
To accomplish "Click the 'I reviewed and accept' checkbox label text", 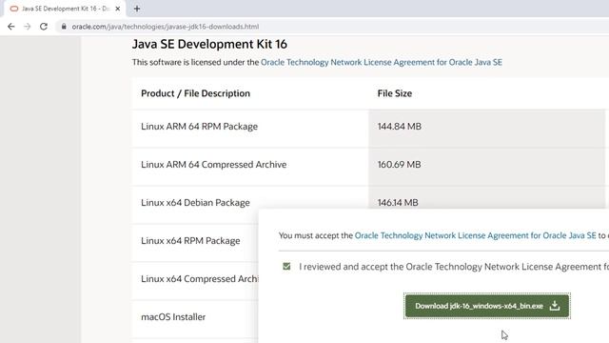I will tap(454, 267).
